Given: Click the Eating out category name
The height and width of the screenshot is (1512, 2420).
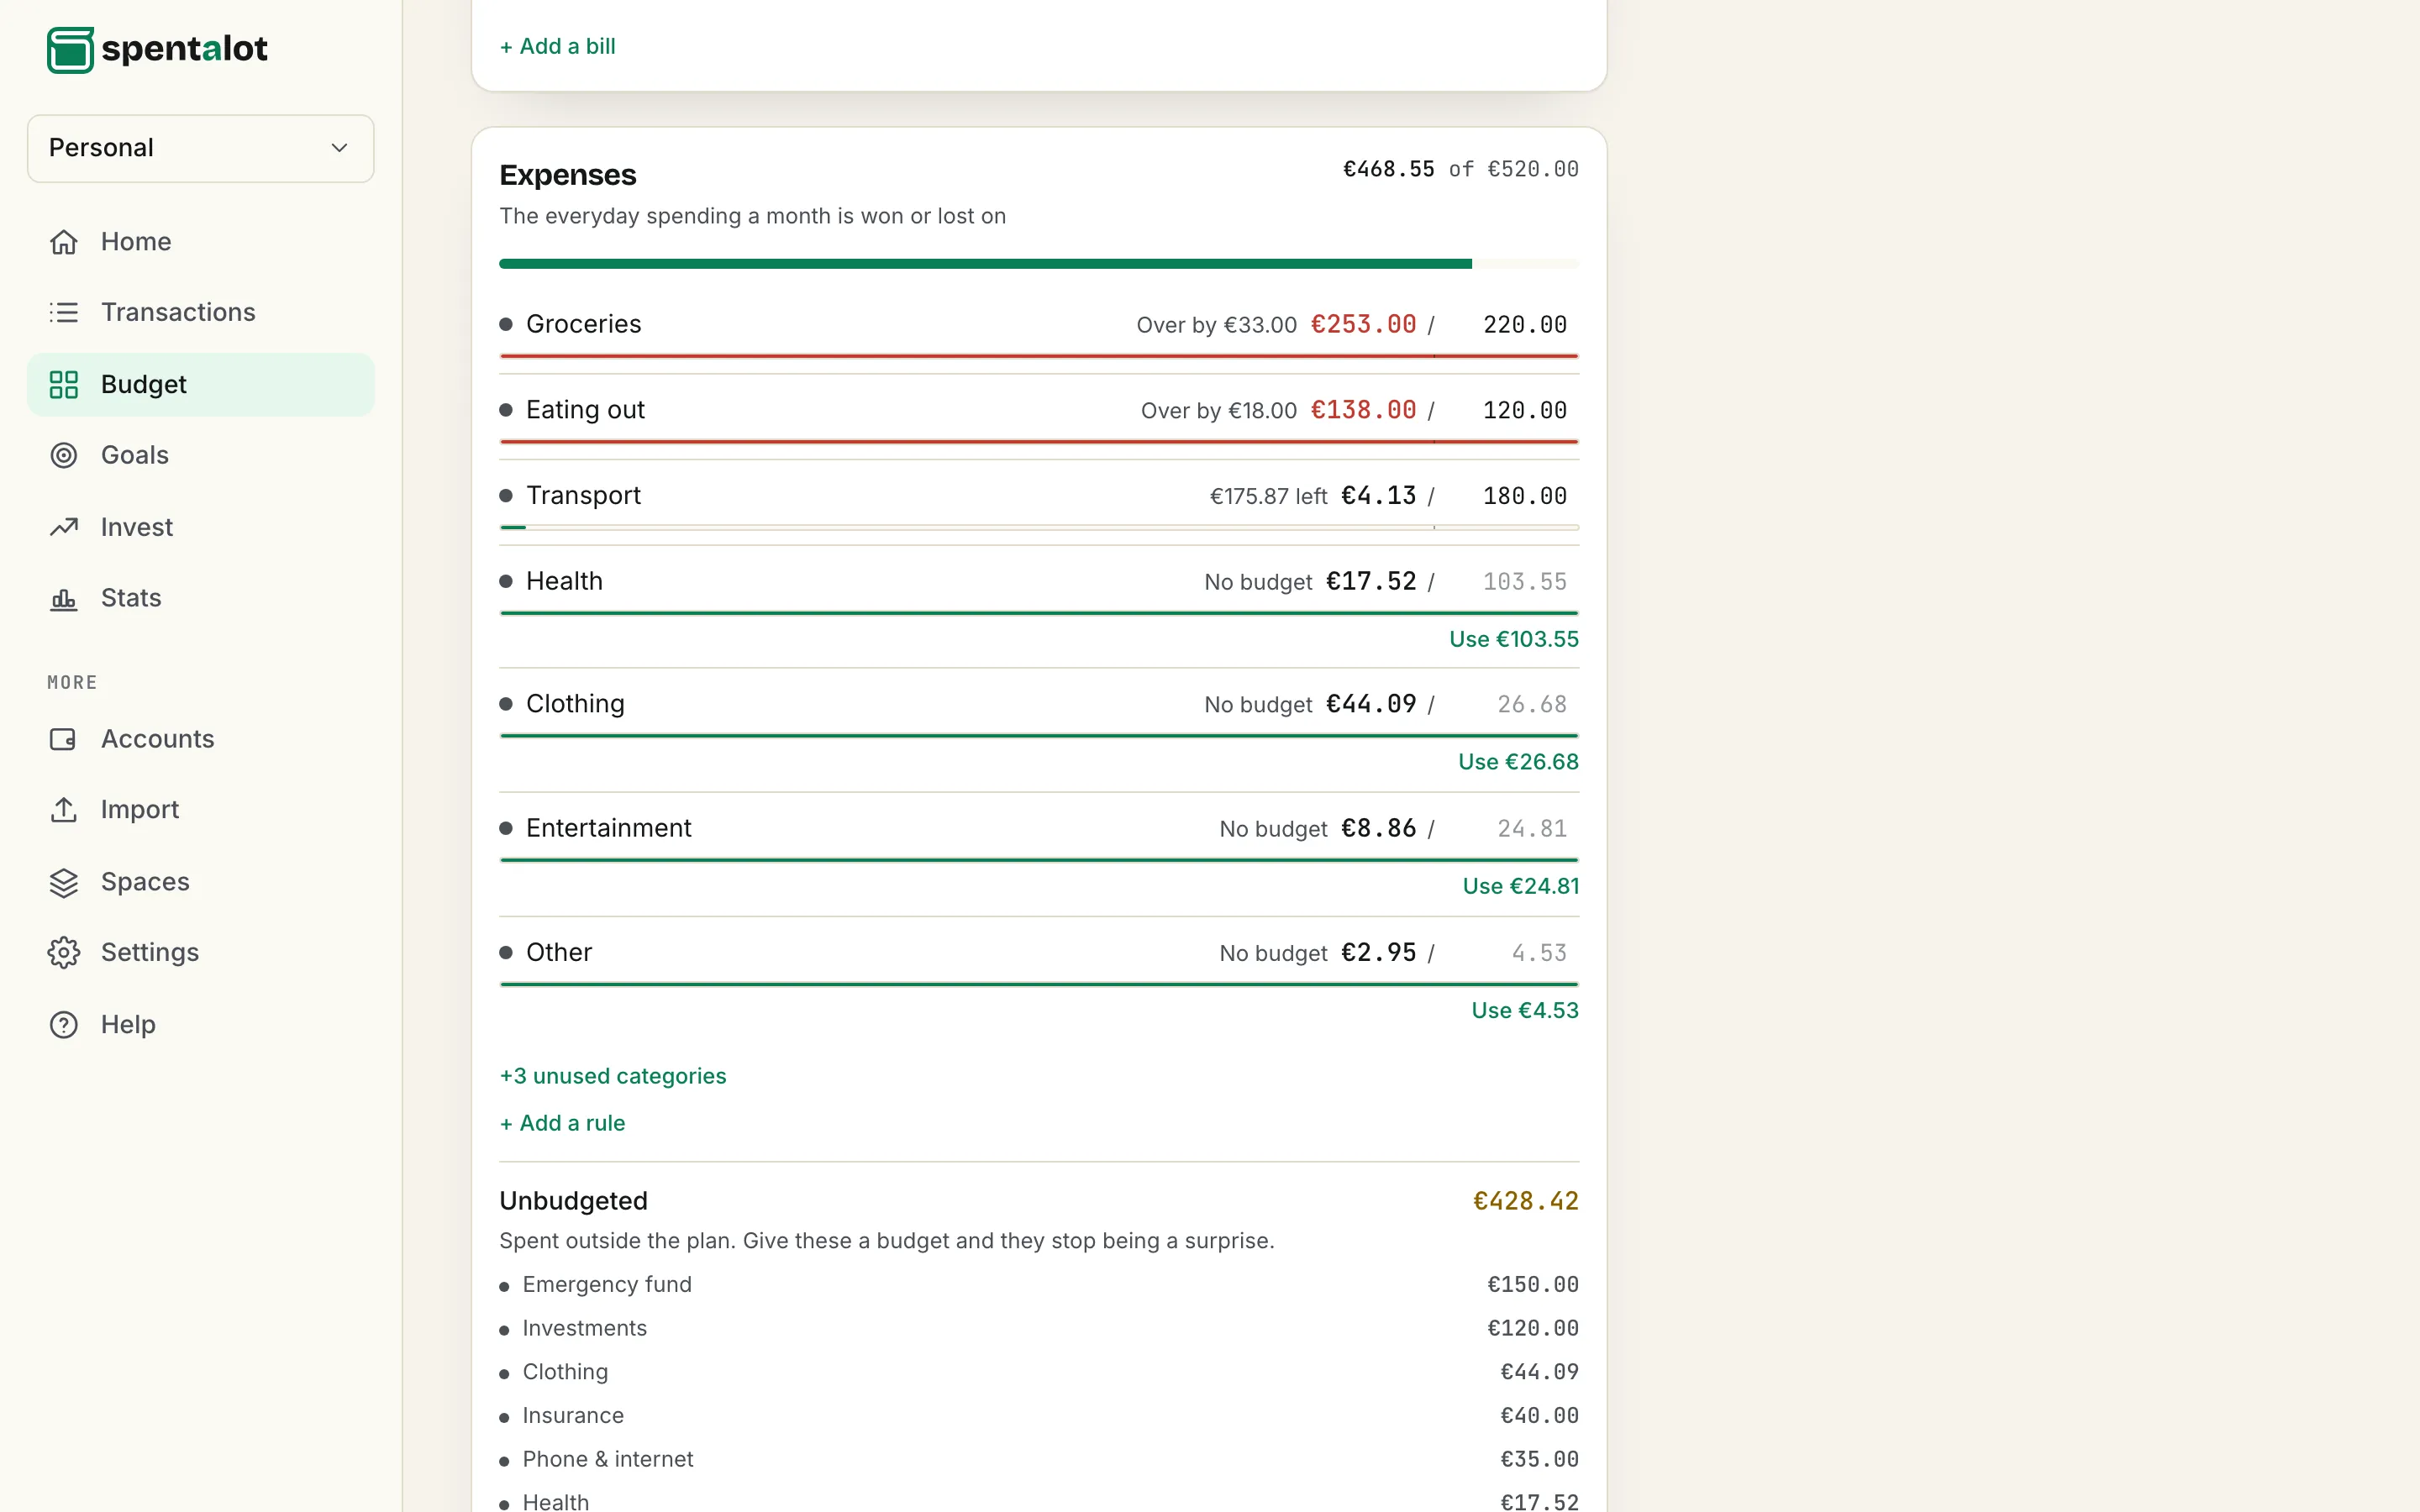Looking at the screenshot, I should 586,410.
